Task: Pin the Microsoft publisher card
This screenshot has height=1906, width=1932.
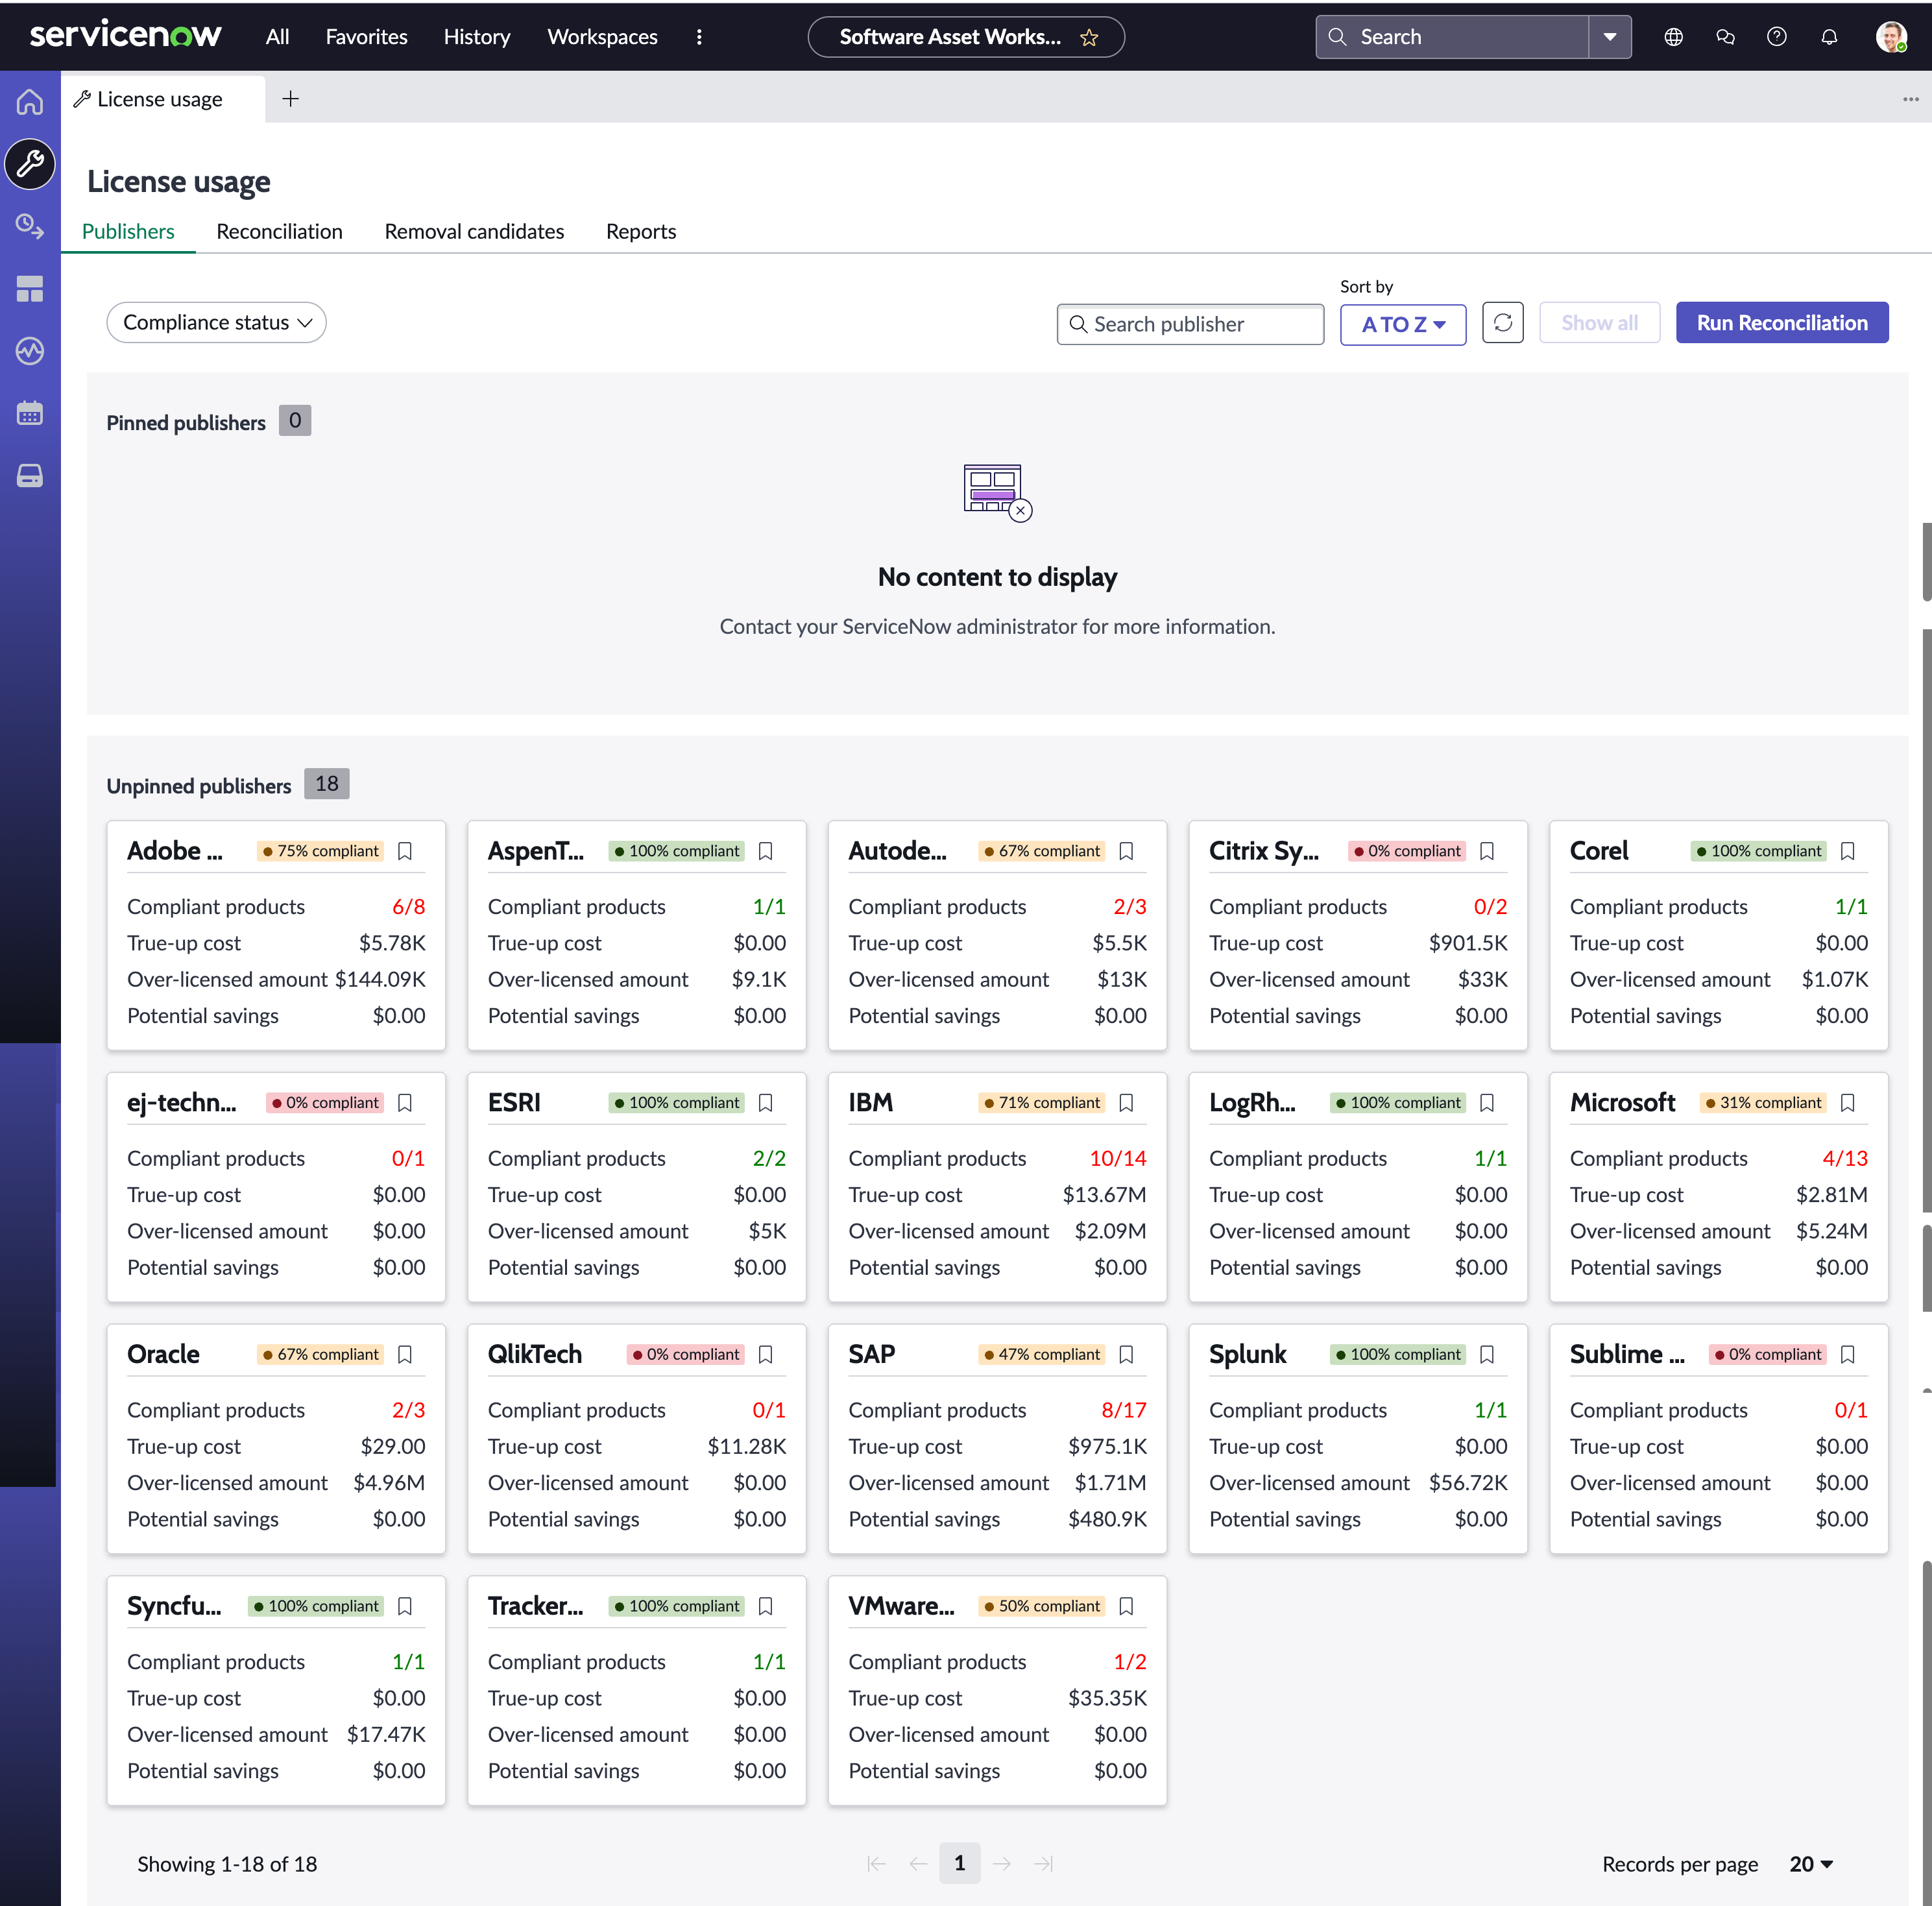Action: [x=1848, y=1103]
